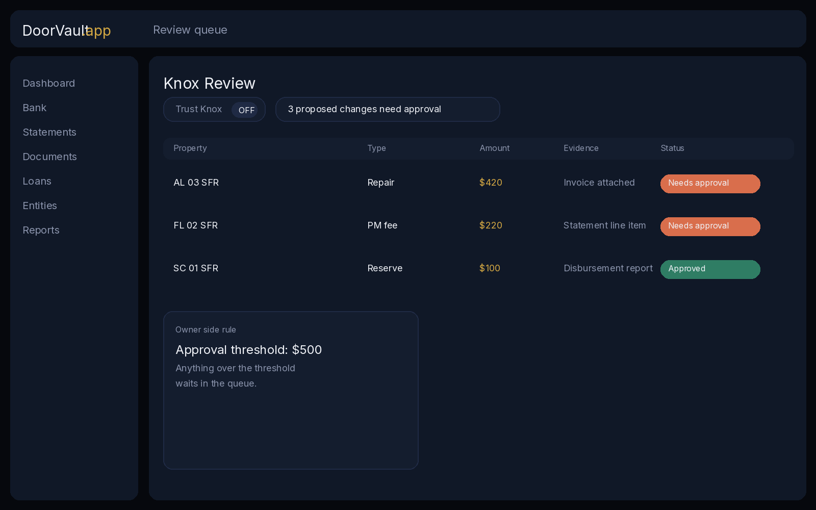This screenshot has width=816, height=510.
Task: Click the Amount column header
Action: tap(495, 148)
